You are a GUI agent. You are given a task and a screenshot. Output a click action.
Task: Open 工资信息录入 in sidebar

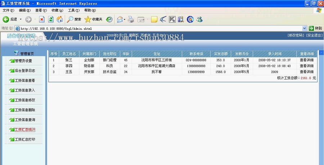click(x=25, y=90)
